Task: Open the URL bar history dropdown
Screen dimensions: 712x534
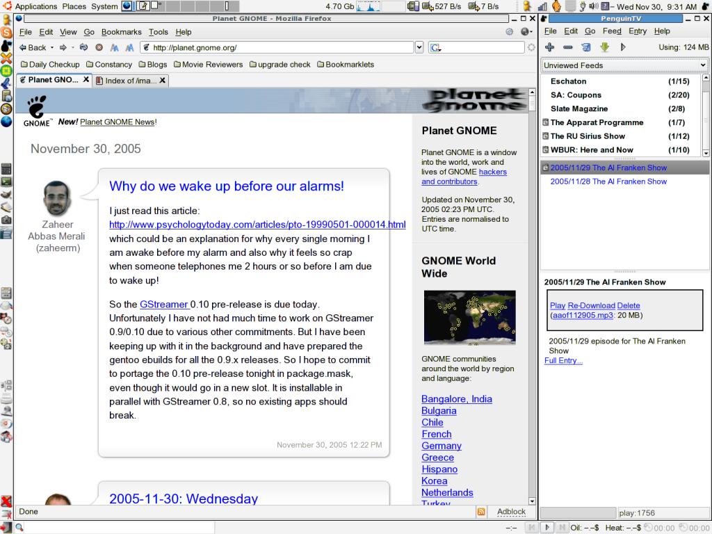Action: [419, 47]
